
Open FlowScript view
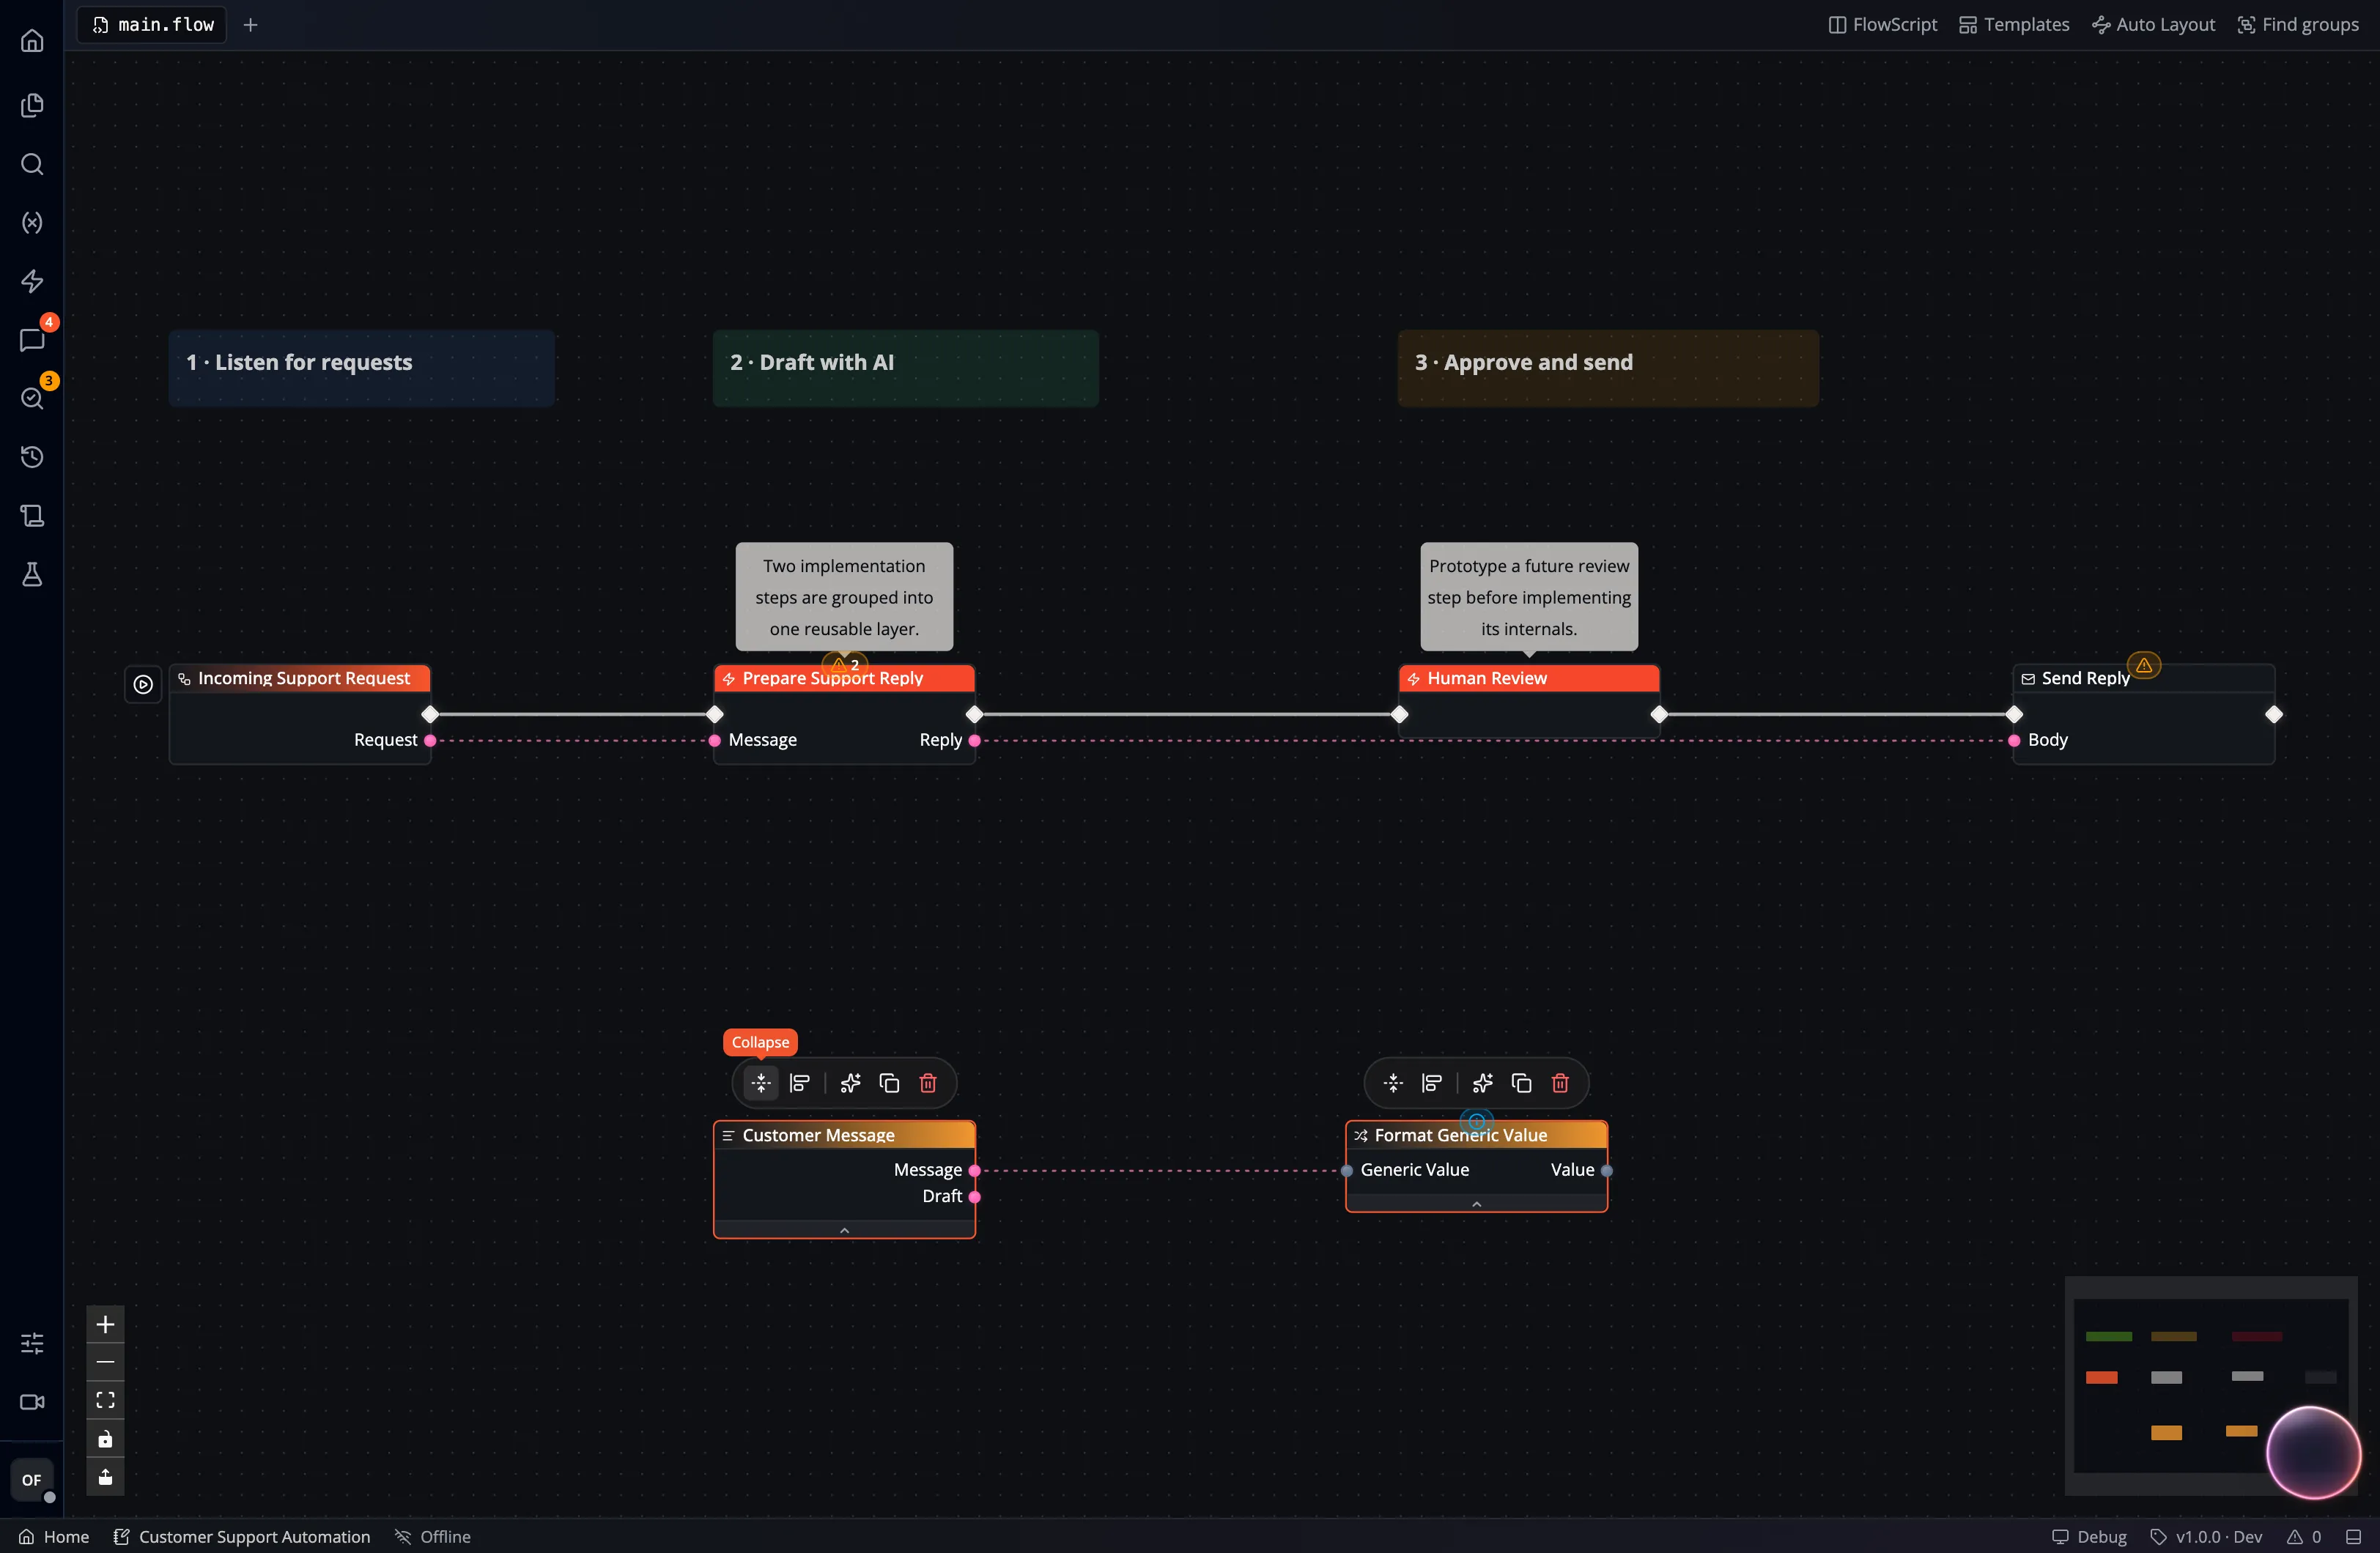pos(1883,25)
